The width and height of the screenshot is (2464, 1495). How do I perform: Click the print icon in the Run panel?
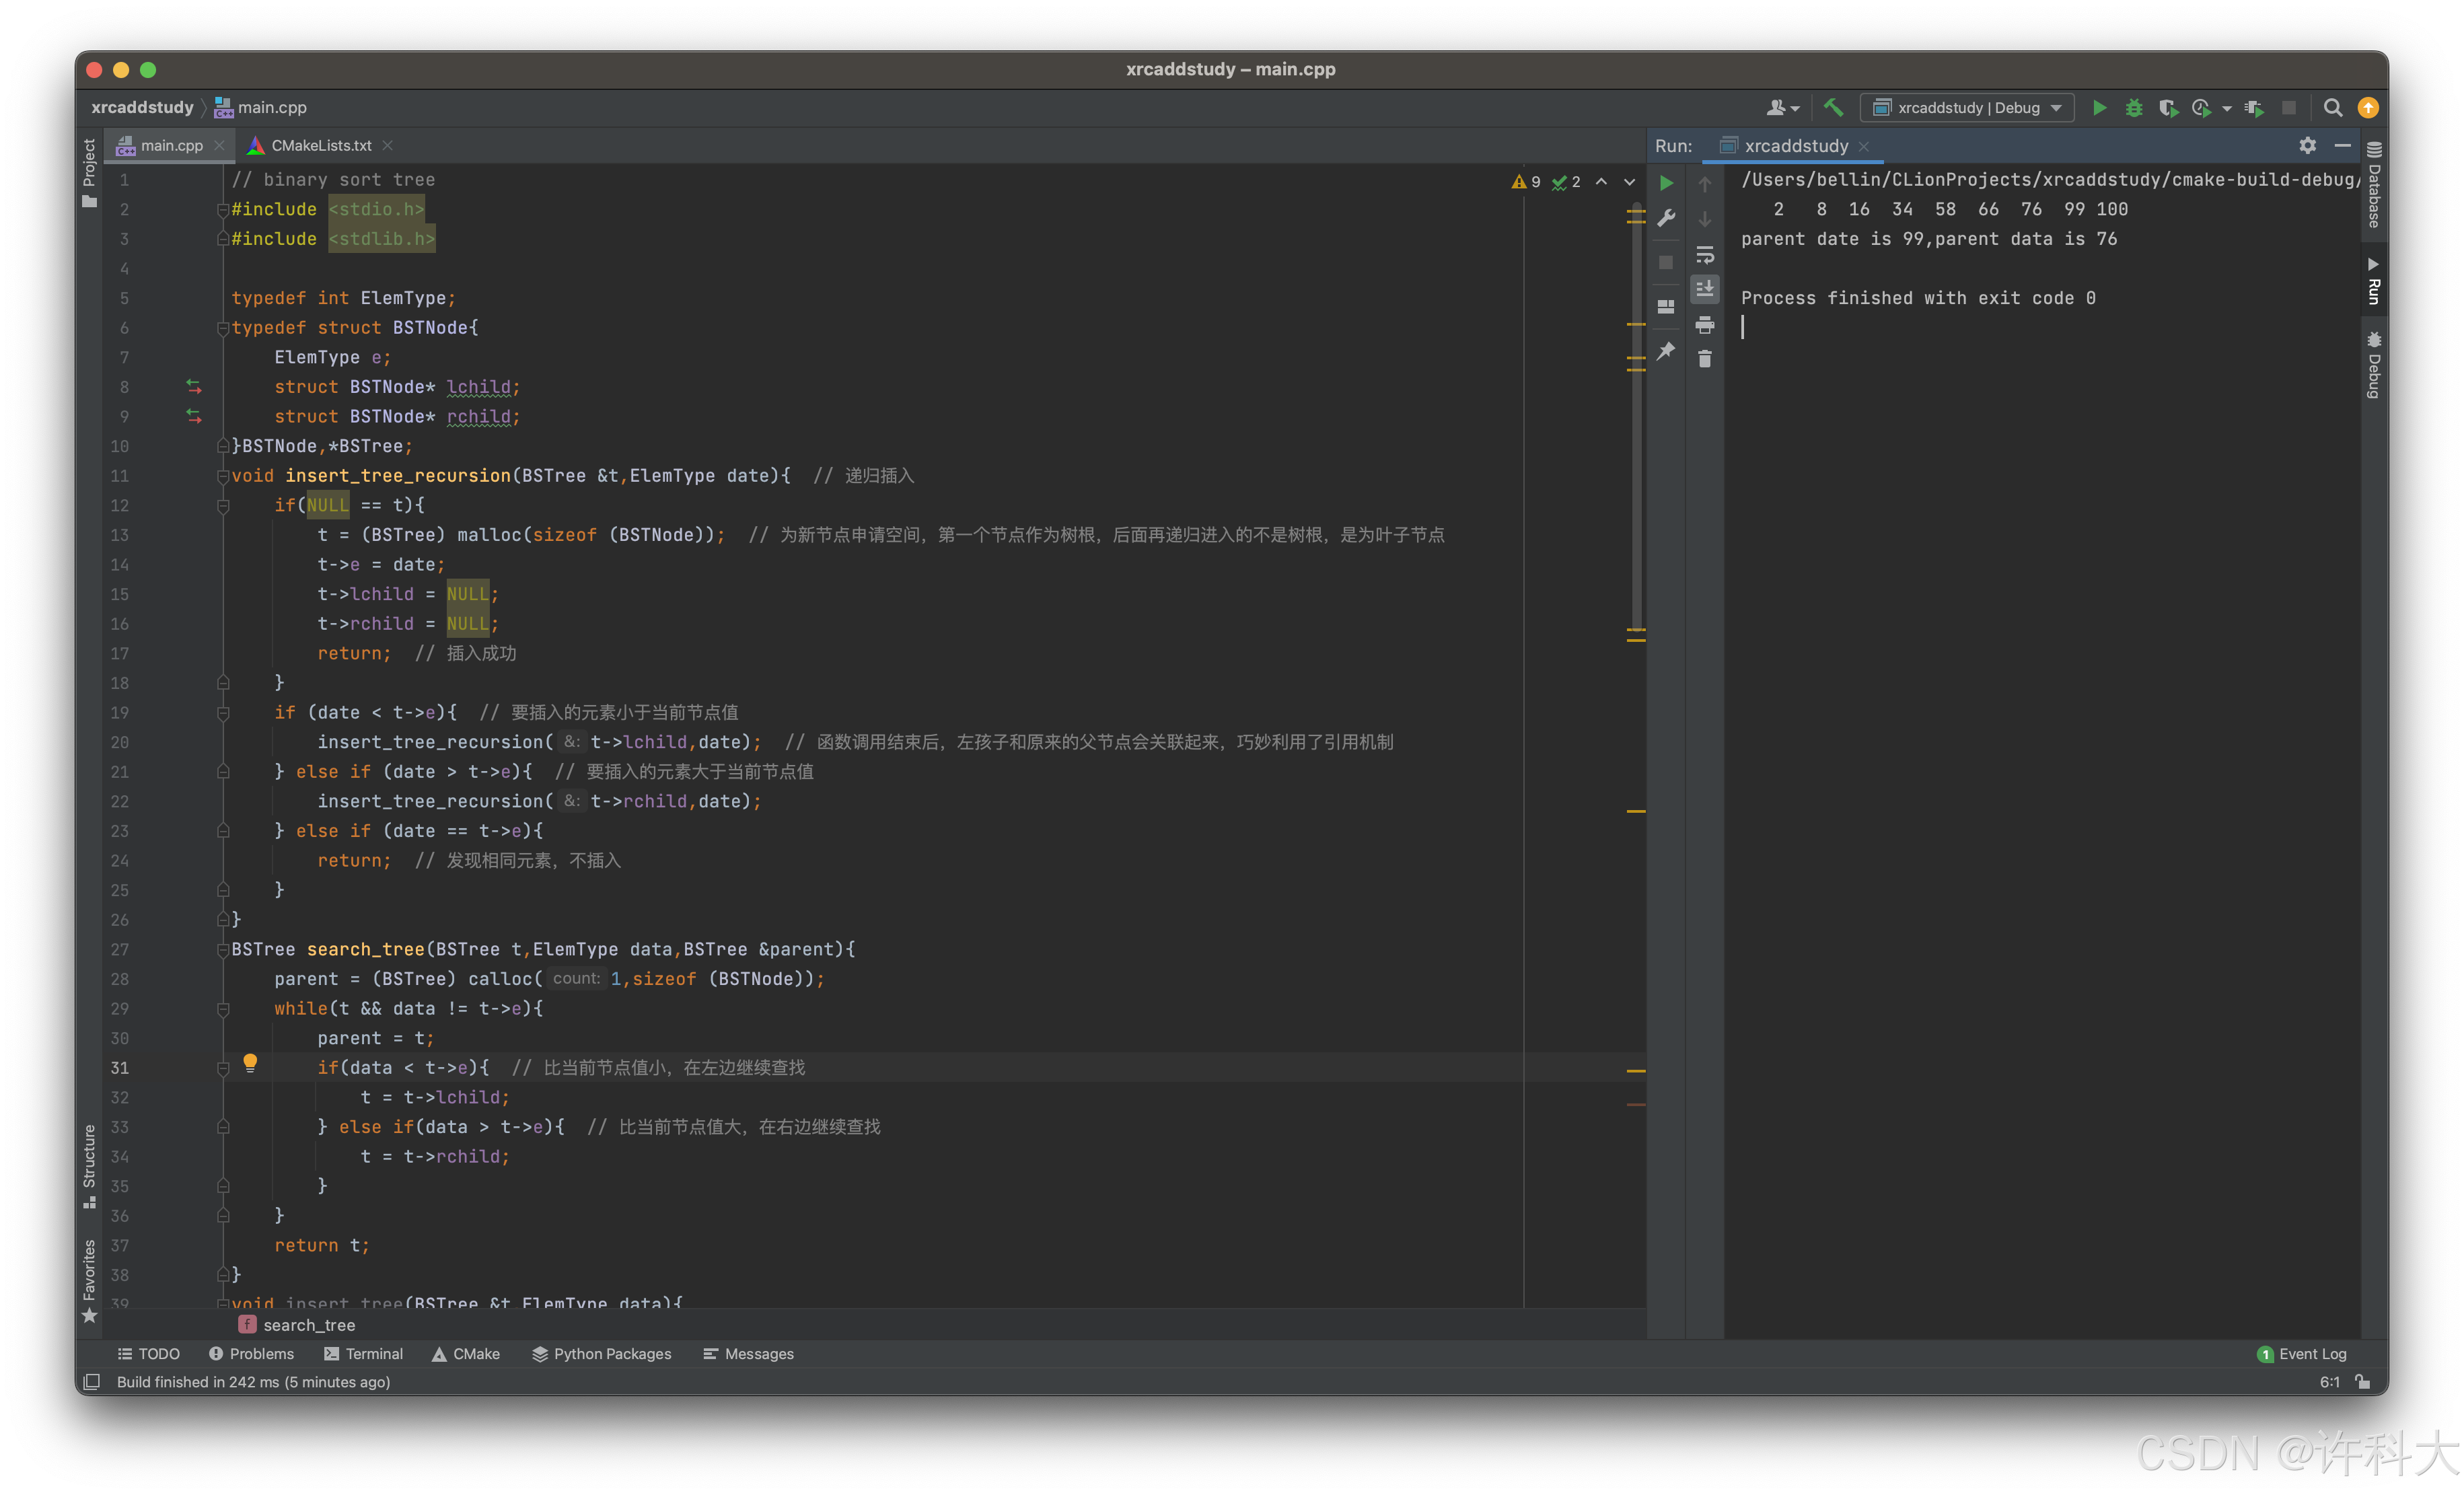pos(1705,325)
